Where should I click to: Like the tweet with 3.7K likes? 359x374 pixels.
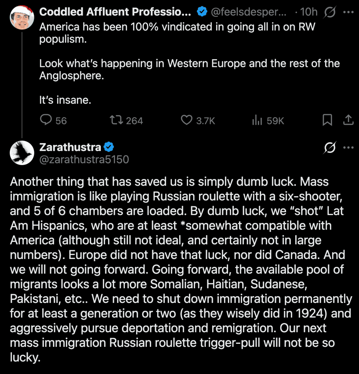pyautogui.click(x=187, y=120)
